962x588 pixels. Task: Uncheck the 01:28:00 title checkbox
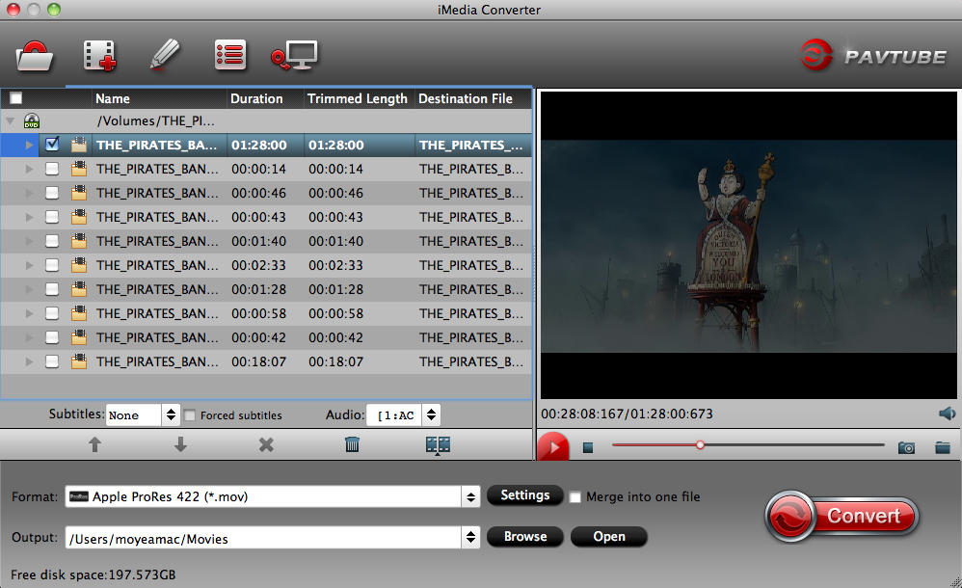coord(52,145)
